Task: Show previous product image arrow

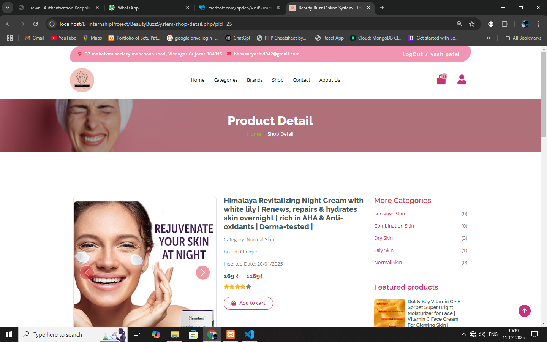Action: 87,272
